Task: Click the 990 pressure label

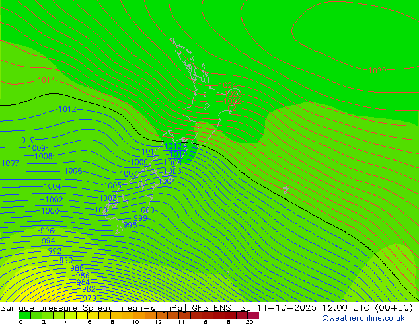Action: pos(66,260)
